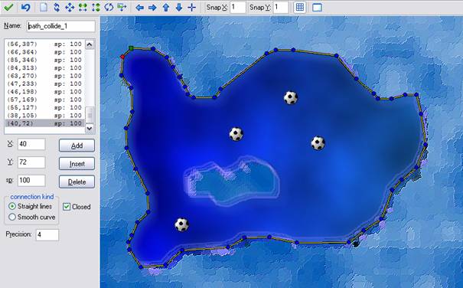
Task: Select the shift path four-arrow tool
Action: pyautogui.click(x=70, y=7)
